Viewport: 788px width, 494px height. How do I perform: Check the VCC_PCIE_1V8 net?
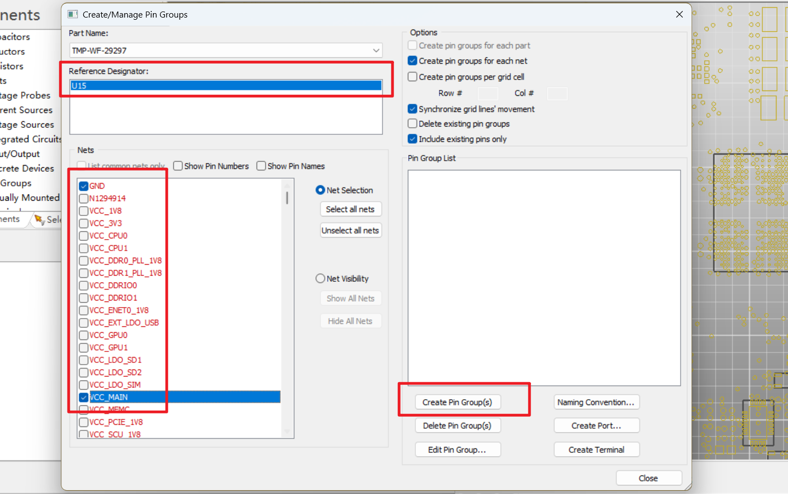84,422
